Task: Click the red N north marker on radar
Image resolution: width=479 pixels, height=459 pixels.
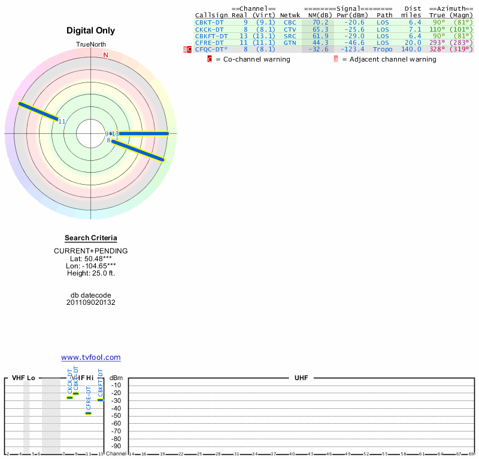Action: [106, 55]
